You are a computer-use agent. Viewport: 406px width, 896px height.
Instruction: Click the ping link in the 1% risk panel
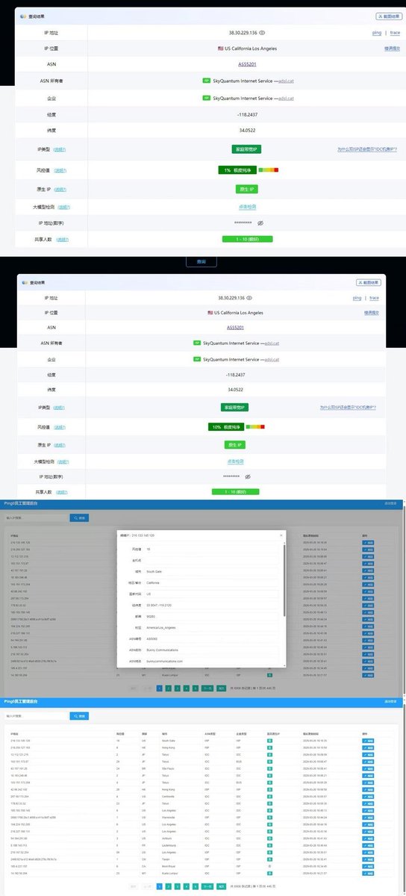click(x=377, y=33)
